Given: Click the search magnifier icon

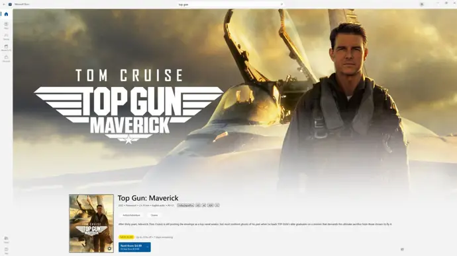Looking at the screenshot, I should [x=281, y=5].
